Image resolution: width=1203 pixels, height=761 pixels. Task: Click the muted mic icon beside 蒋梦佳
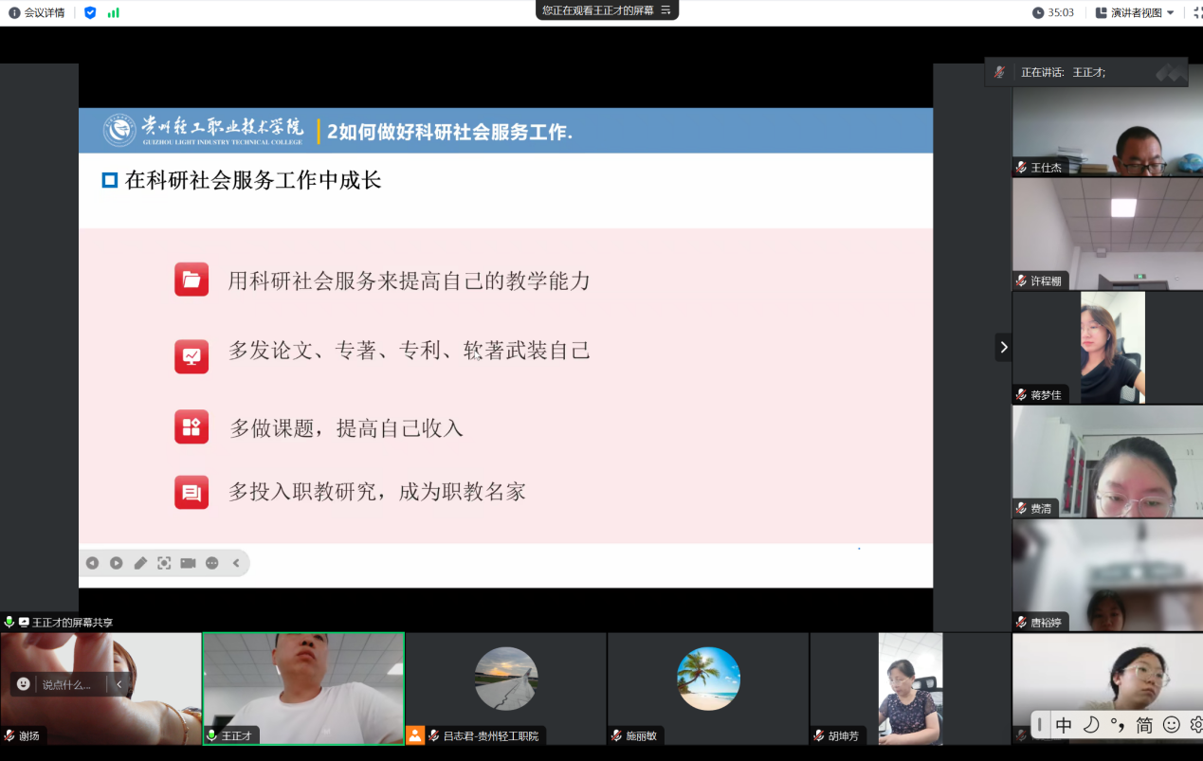click(x=1021, y=394)
